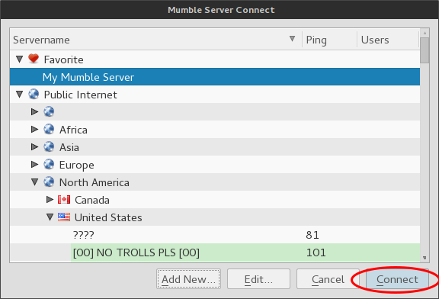Click the North America globe icon
The height and width of the screenshot is (299, 439).
pyautogui.click(x=49, y=182)
